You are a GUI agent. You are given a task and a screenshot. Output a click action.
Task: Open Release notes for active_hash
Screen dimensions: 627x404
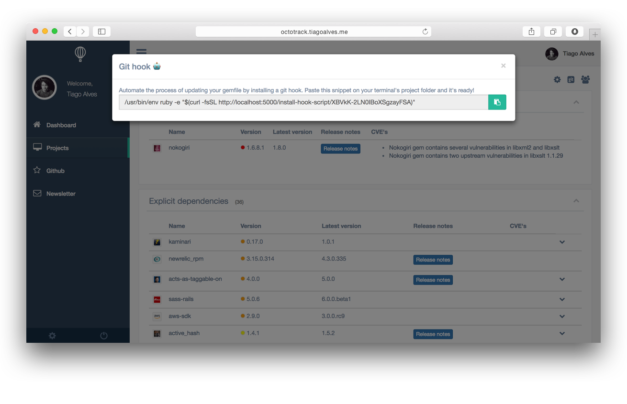433,334
